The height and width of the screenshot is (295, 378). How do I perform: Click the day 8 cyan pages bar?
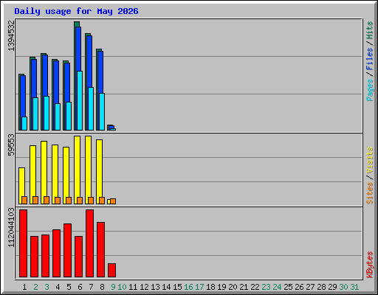coord(102,112)
